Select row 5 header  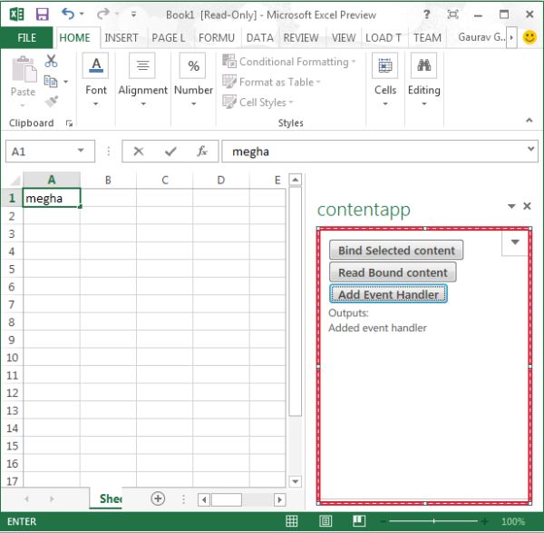point(12,269)
